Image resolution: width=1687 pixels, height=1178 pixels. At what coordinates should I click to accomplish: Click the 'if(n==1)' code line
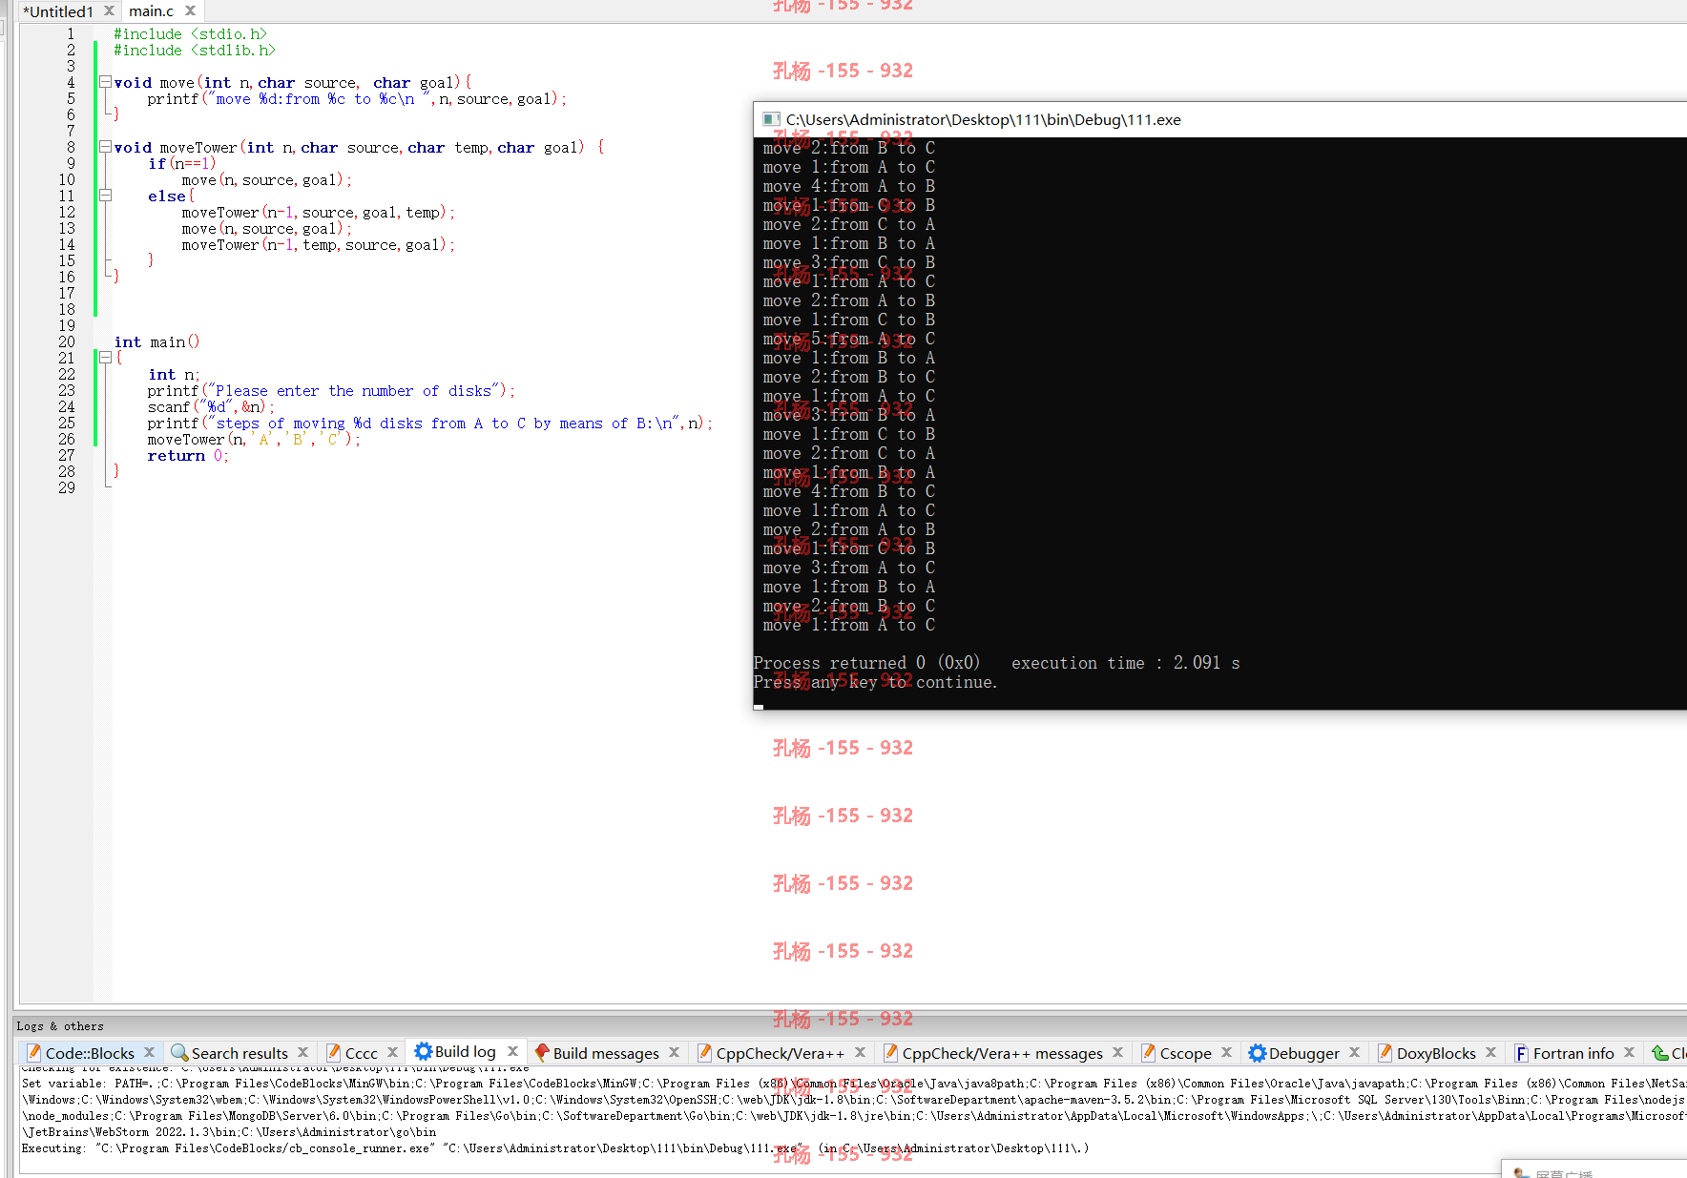point(182,163)
